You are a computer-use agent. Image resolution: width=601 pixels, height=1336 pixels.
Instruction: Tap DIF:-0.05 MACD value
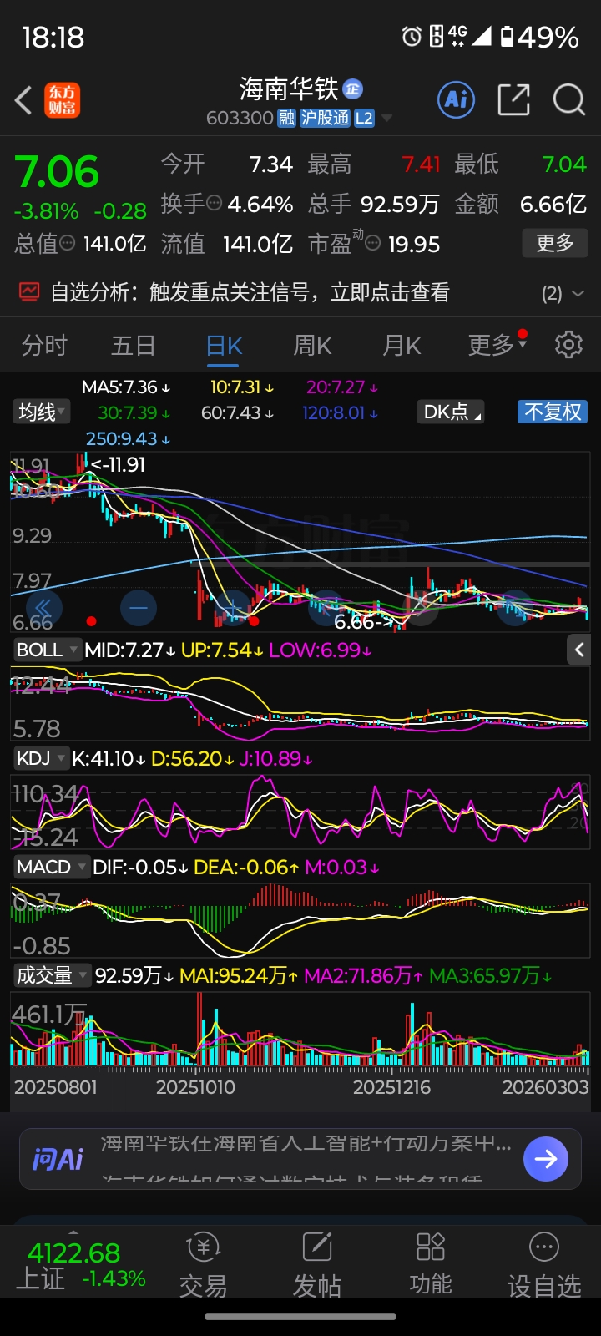(140, 867)
